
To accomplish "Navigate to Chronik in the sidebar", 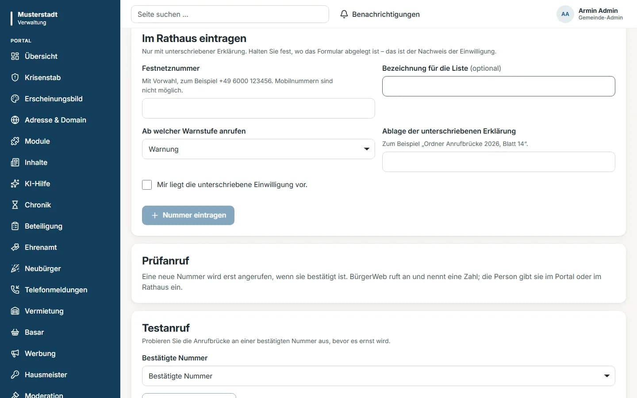I will [60, 205].
